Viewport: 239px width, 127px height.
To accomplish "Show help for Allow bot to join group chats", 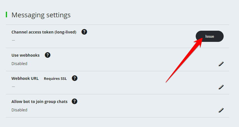I will [75, 101].
